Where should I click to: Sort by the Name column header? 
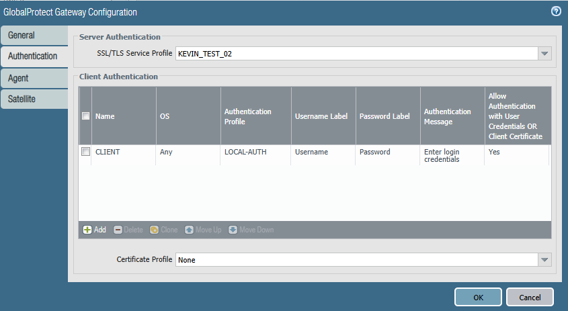124,116
